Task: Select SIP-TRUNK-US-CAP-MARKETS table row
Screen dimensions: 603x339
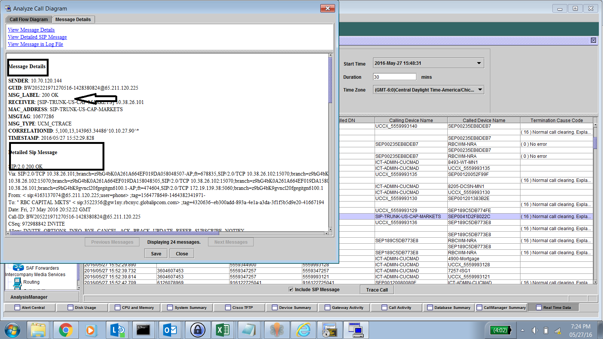Action: [x=466, y=217]
